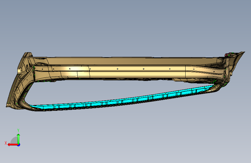Click the red X axis arrow of triad
The width and height of the screenshot is (251, 163).
point(12,145)
